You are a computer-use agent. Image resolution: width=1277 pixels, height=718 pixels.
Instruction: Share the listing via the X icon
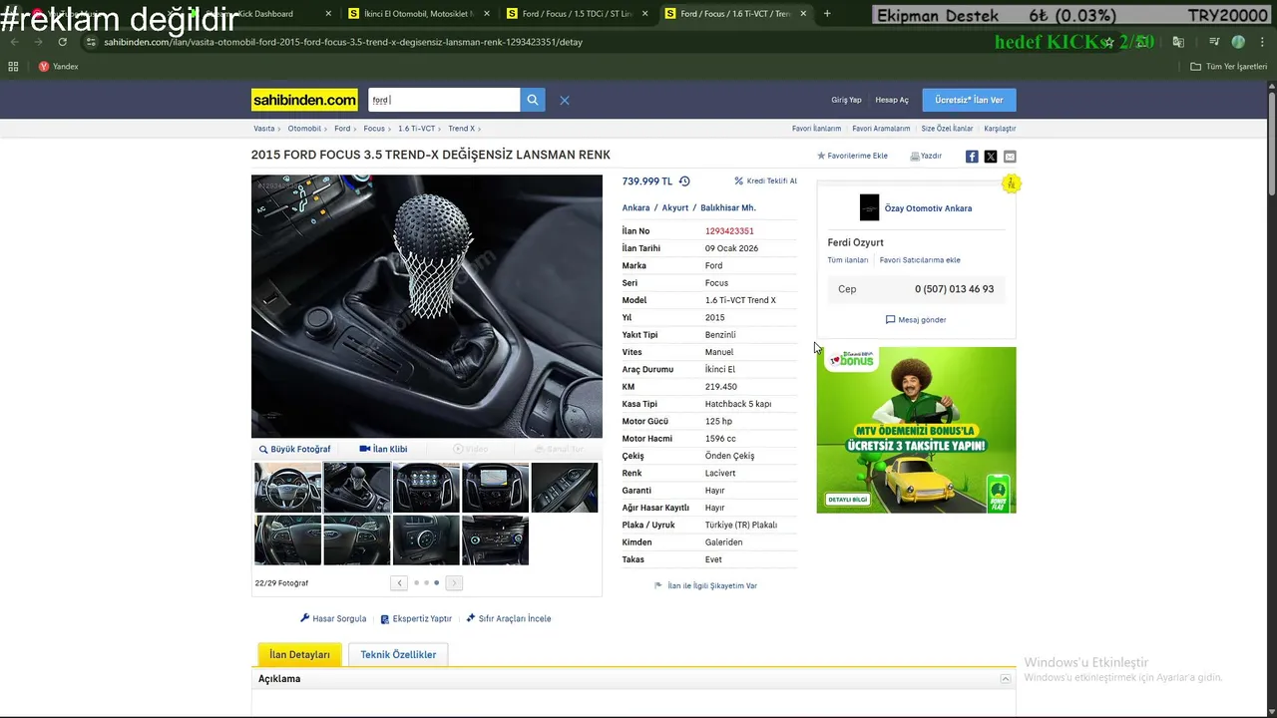[991, 157]
